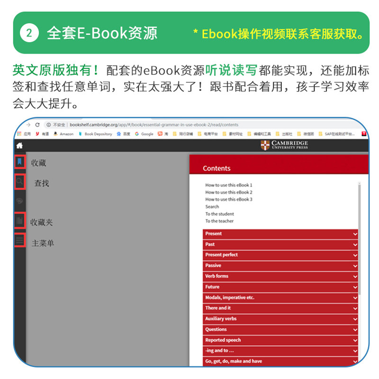
Task: Open the Baidu bookmark
Action: pyautogui.click(x=123, y=134)
